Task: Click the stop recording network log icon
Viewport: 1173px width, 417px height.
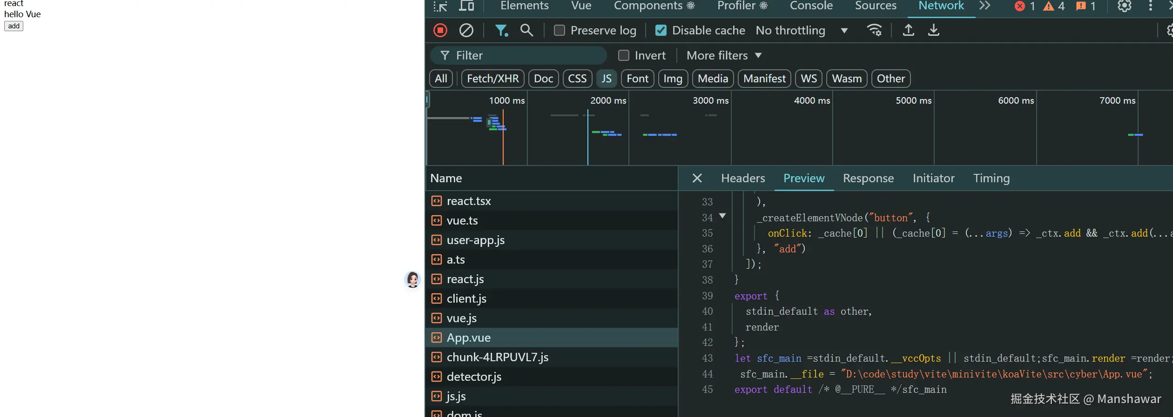Action: coord(440,30)
